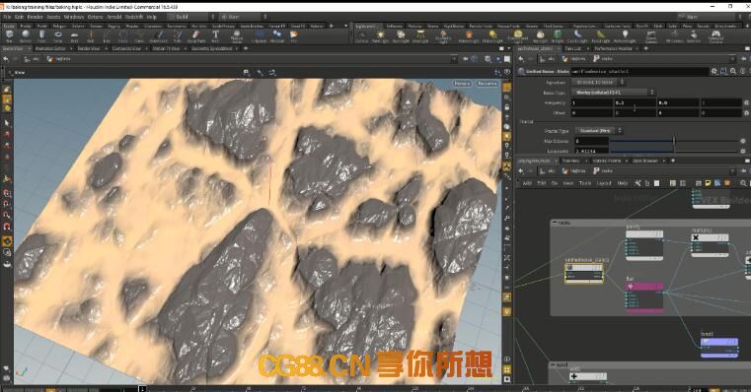Select the Torus shelf tool
This screenshot has width=751, height=392.
click(58, 35)
